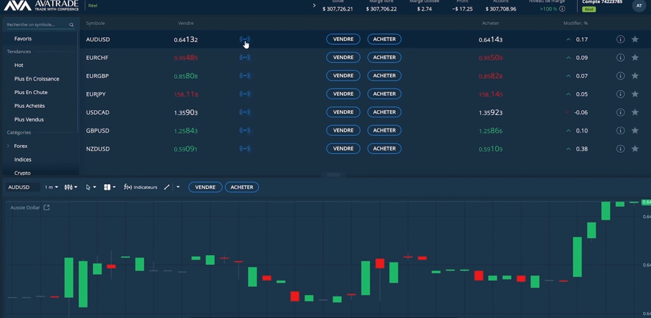Show GBPUSD instrument info icon
The height and width of the screenshot is (318, 651).
click(x=620, y=130)
